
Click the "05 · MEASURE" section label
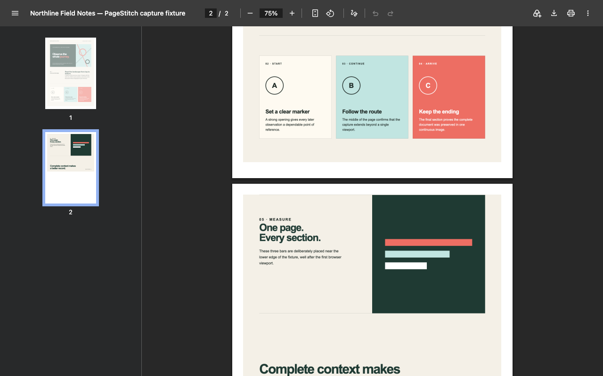275,219
